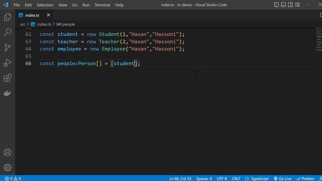Click the employee variable on line 64
The image size is (322, 181).
69,49
